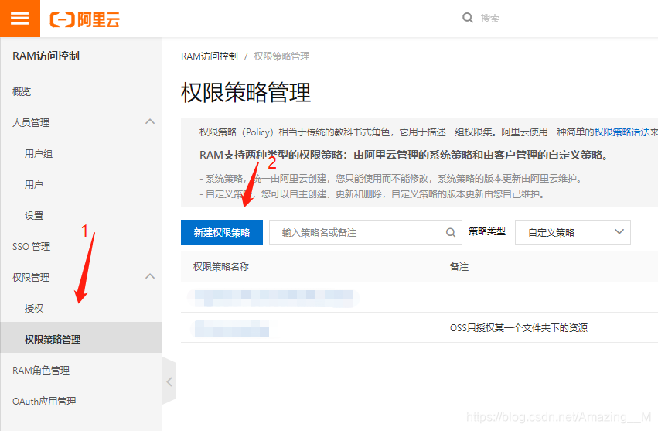Screen dimensions: 658x431
Task: Collapse the 权限管理 section chevron
Action: [x=150, y=276]
